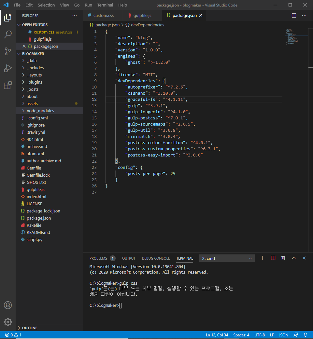
Task: Close the terminal panel
Action: [304, 258]
